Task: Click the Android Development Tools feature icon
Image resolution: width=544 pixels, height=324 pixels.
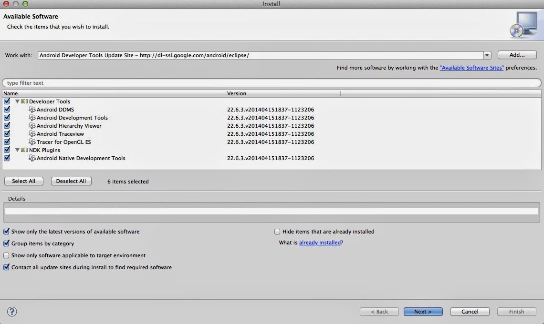Action: point(32,118)
